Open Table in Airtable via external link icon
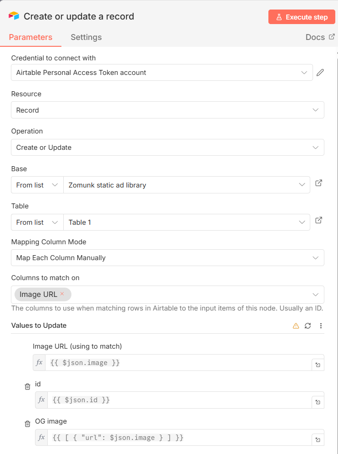The image size is (338, 454). coord(319,220)
